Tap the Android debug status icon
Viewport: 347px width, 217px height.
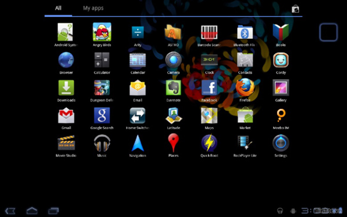pyautogui.click(x=293, y=211)
